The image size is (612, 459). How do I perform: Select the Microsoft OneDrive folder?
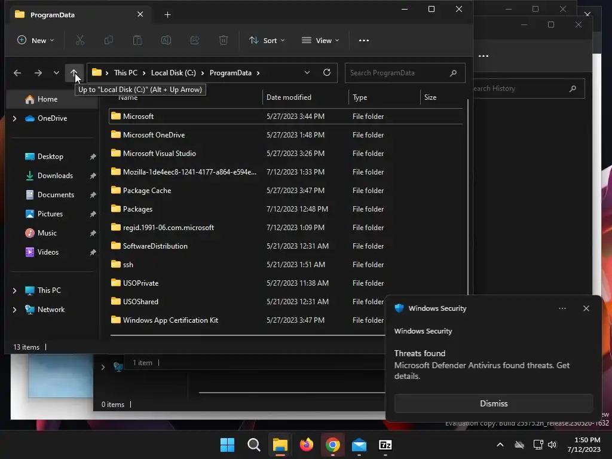[x=286, y=134]
